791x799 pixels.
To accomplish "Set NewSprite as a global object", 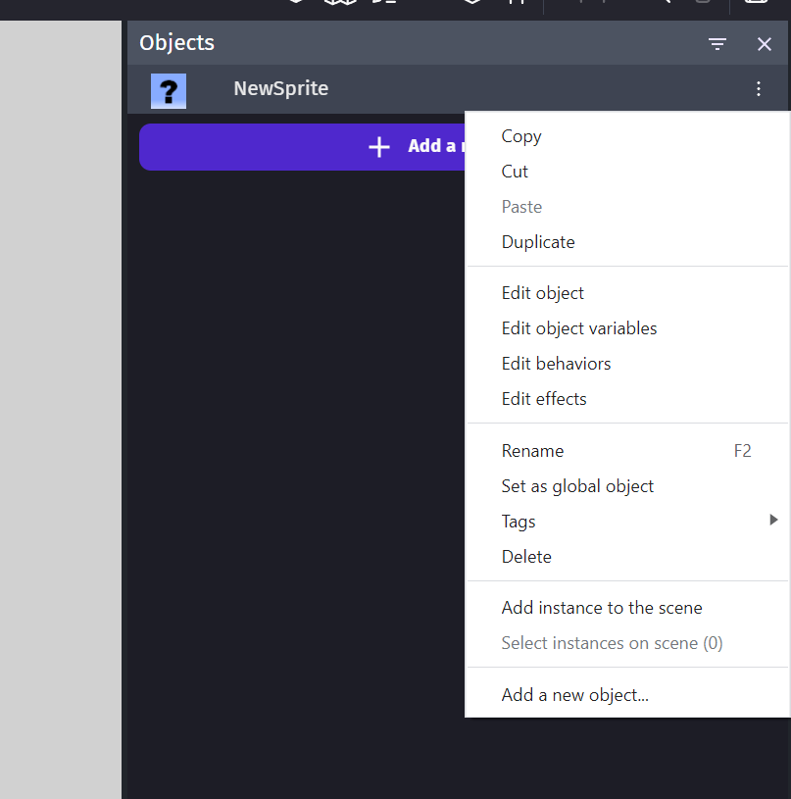I will coord(577,485).
